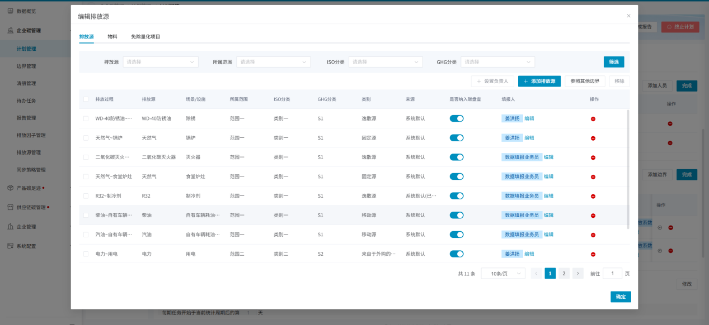Click the 添加排放源 button

coord(539,82)
